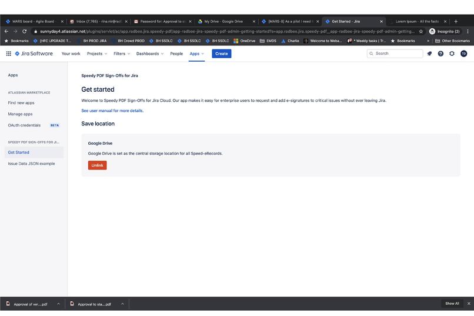Screen dimensions: 474x316
Task: Open the Jira settings gear icon
Action: click(x=452, y=54)
